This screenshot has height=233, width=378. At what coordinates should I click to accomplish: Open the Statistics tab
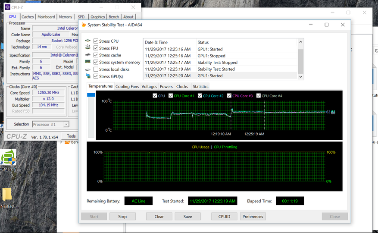coord(200,86)
